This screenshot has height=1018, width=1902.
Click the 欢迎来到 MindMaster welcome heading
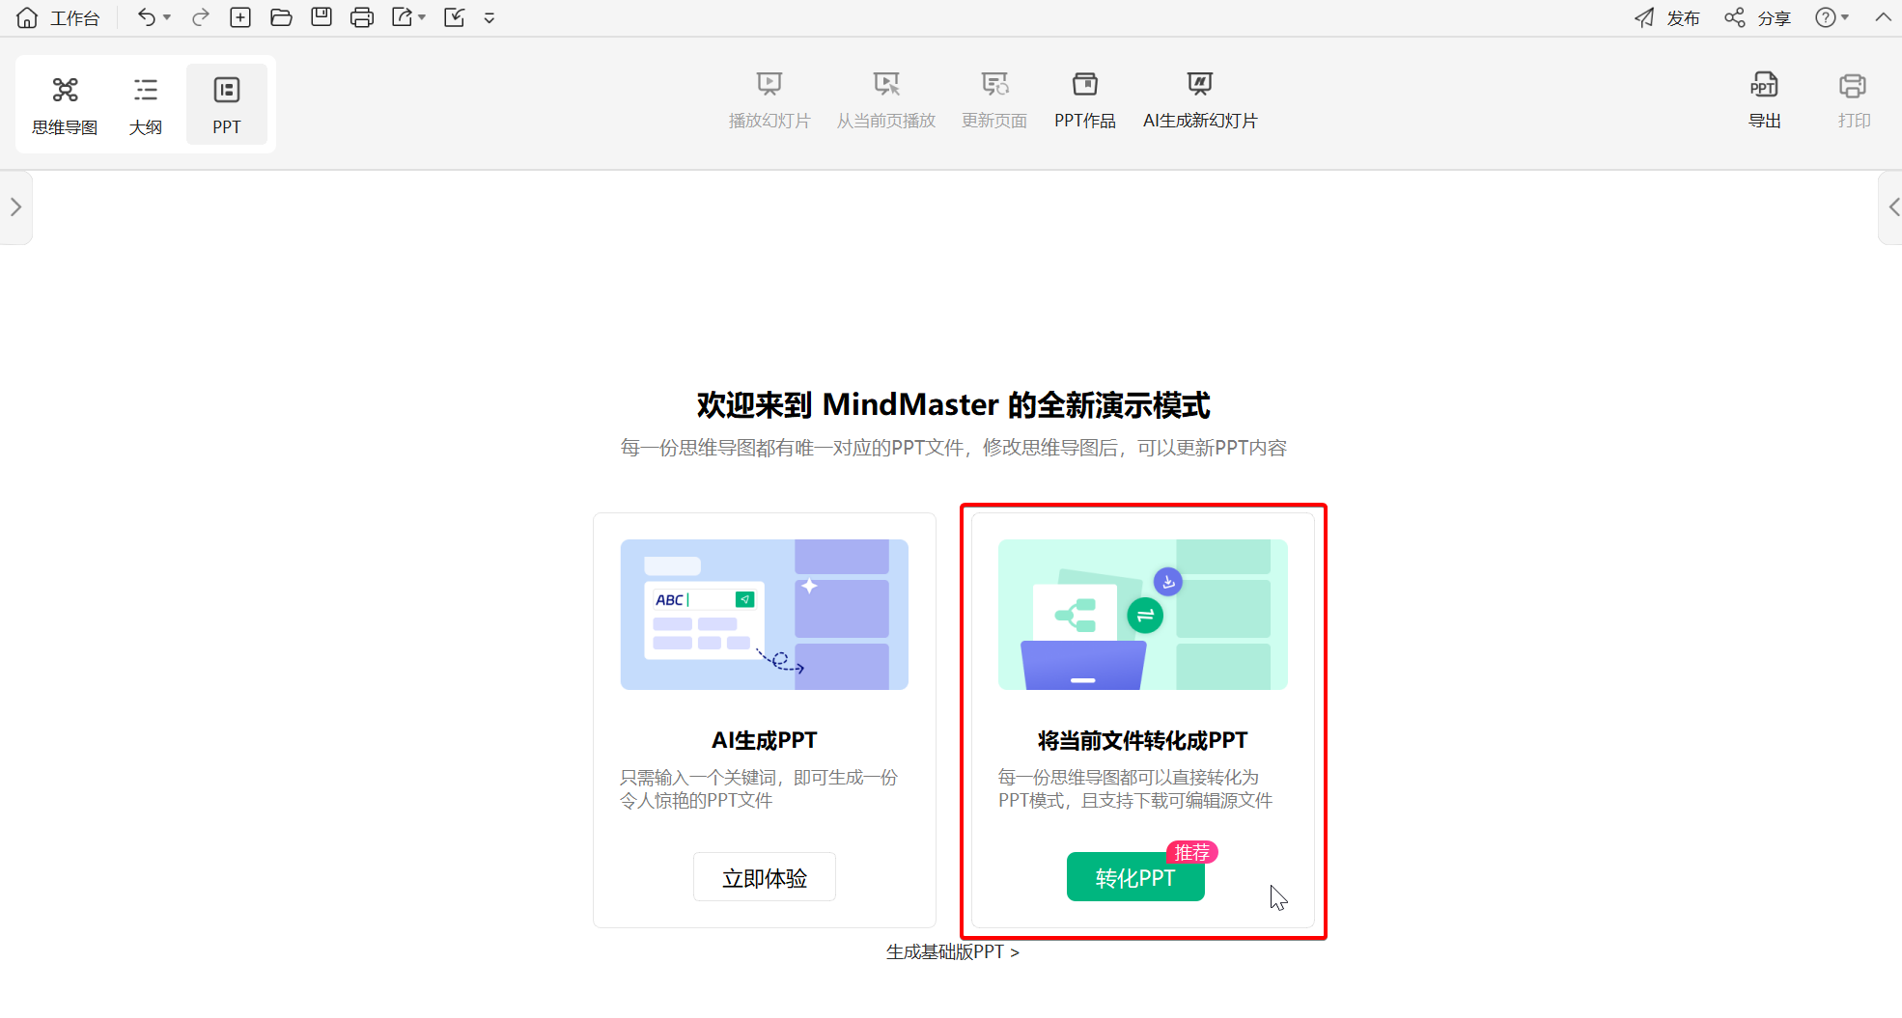point(954,405)
